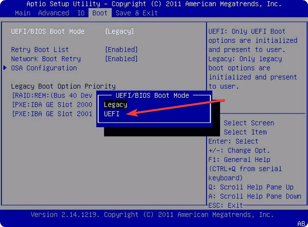Image resolution: width=308 pixels, height=227 pixels.
Task: Click the A: Scroll Help Pane Down line
Action: click(255, 196)
